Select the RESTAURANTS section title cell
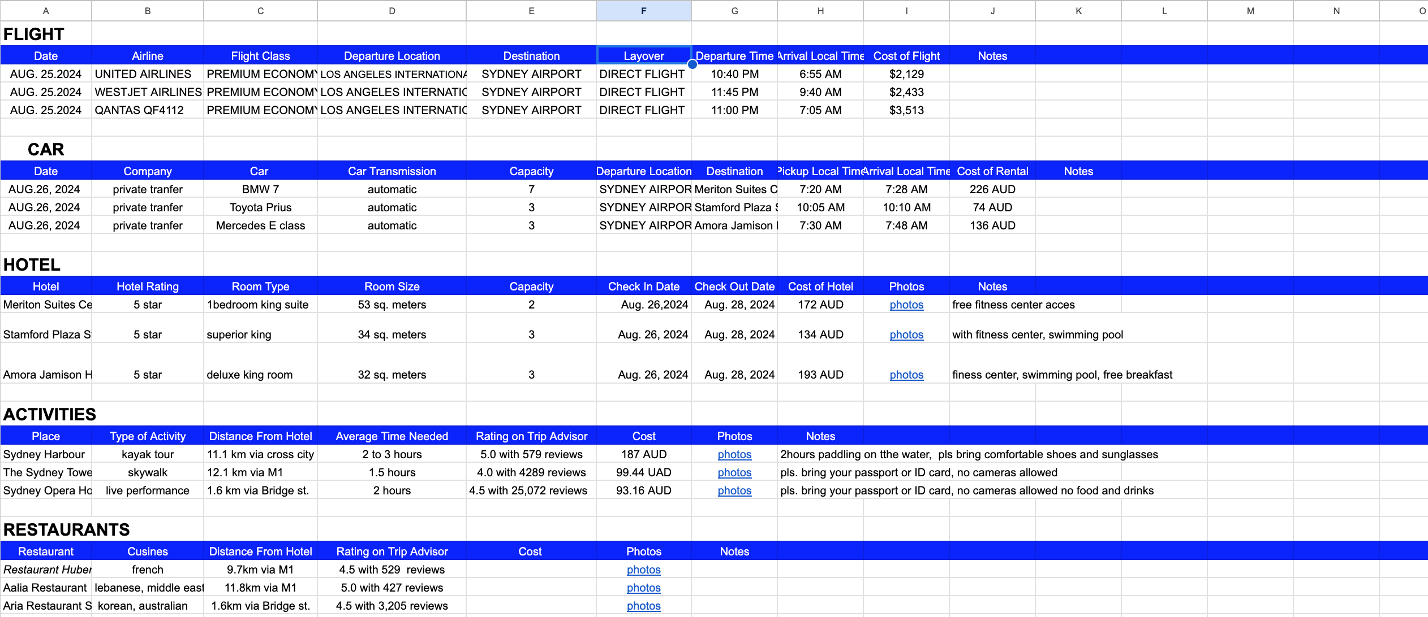The height and width of the screenshot is (617, 1428). [67, 529]
